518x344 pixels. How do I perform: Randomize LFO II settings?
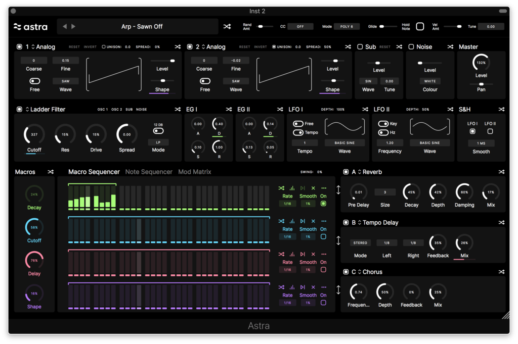(x=450, y=109)
